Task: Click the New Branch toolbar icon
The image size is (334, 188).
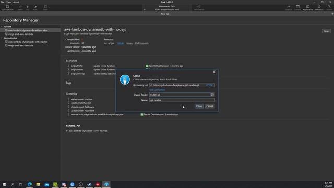Action: tap(199, 8)
